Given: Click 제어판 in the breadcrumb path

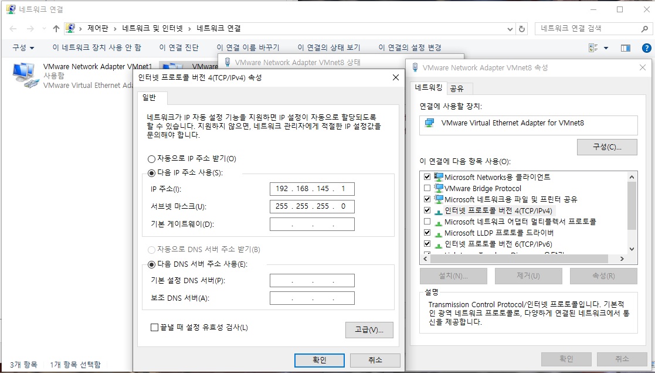Looking at the screenshot, I should tap(98, 29).
